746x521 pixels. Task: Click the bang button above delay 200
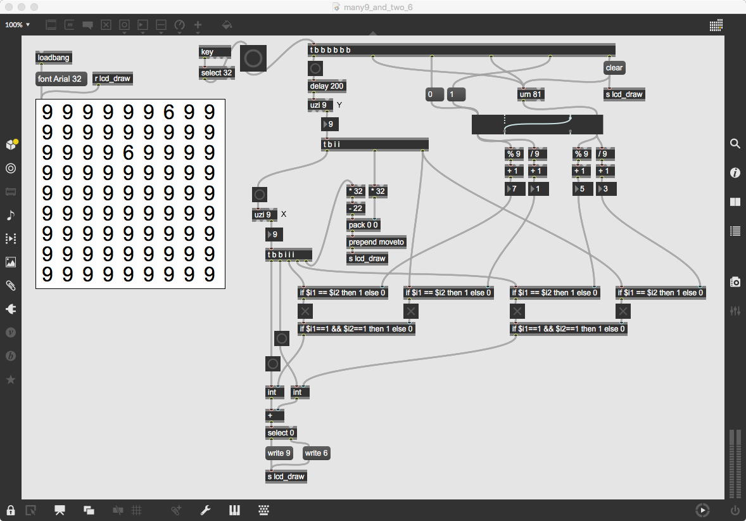[315, 68]
